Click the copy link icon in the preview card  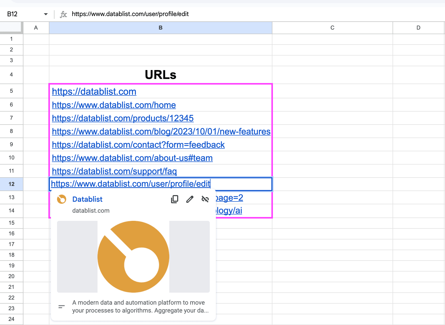point(174,199)
